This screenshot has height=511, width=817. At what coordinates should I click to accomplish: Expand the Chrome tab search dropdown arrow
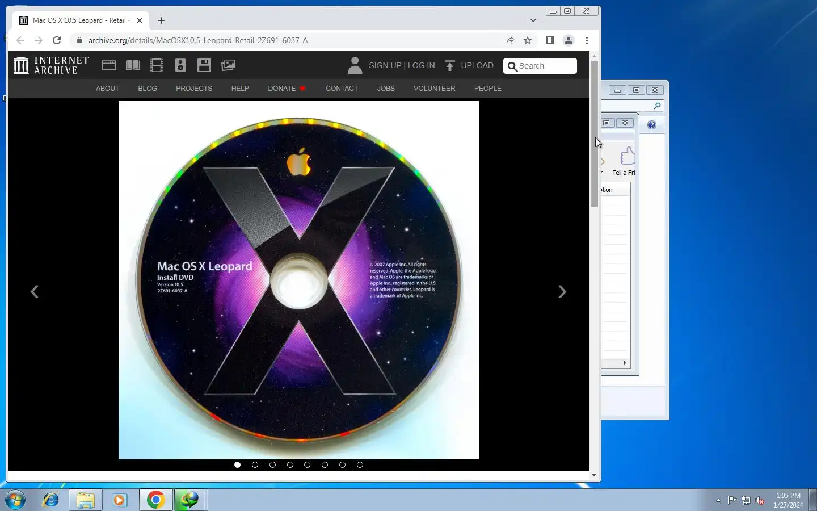point(533,20)
